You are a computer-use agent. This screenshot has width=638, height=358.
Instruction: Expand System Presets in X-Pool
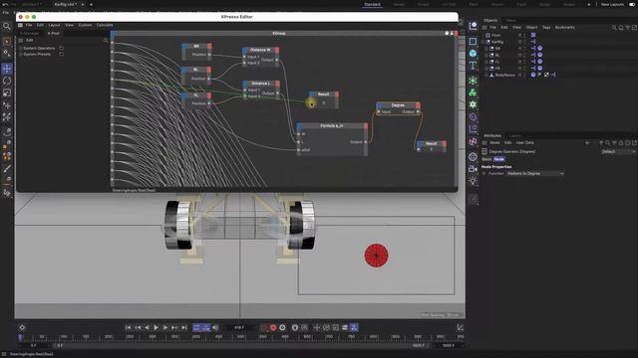click(20, 54)
